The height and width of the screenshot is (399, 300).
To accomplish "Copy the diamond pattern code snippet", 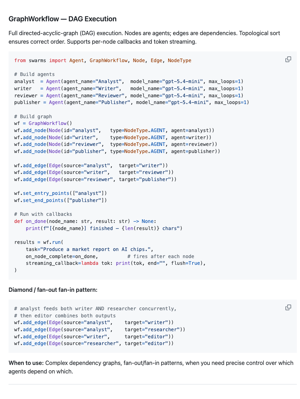I will (x=288, y=307).
